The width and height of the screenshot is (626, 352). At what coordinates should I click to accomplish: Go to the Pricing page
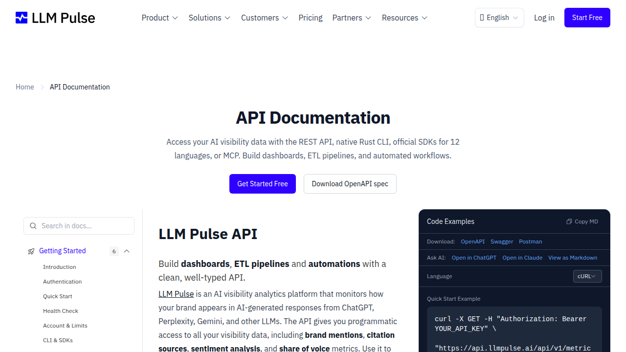pyautogui.click(x=311, y=18)
